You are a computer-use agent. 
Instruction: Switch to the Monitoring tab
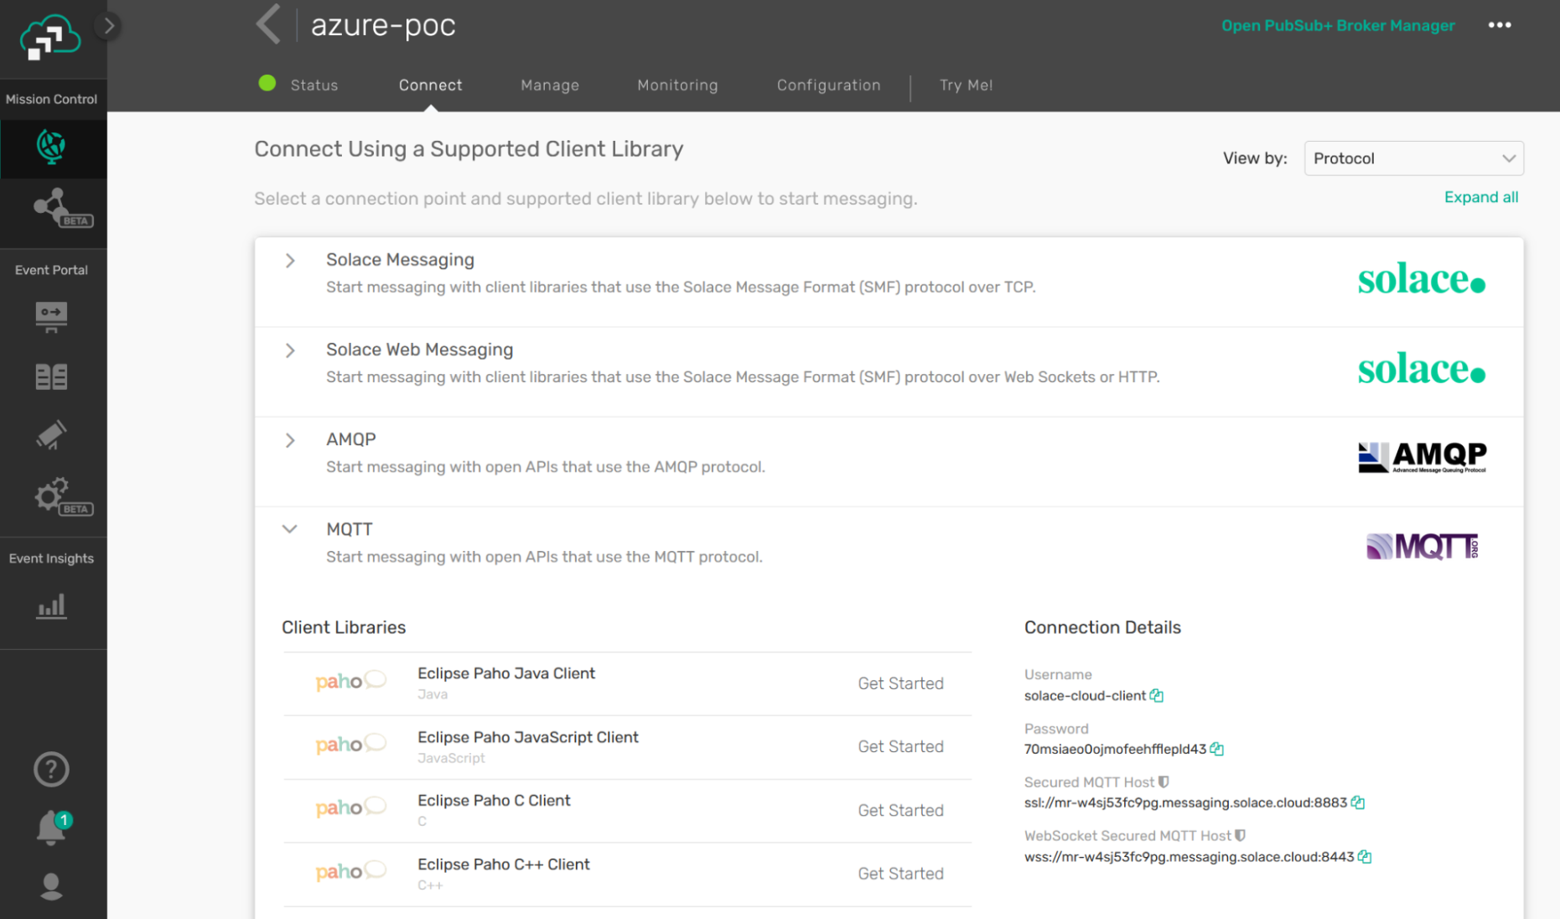(x=677, y=85)
